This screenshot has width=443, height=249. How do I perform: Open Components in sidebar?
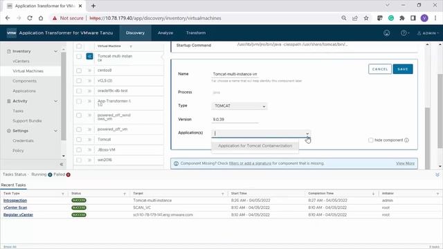(25, 81)
